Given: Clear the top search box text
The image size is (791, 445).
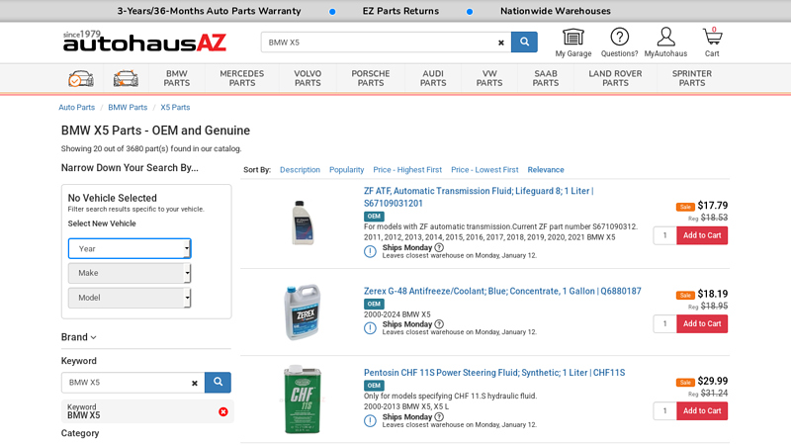Looking at the screenshot, I should click(x=500, y=43).
